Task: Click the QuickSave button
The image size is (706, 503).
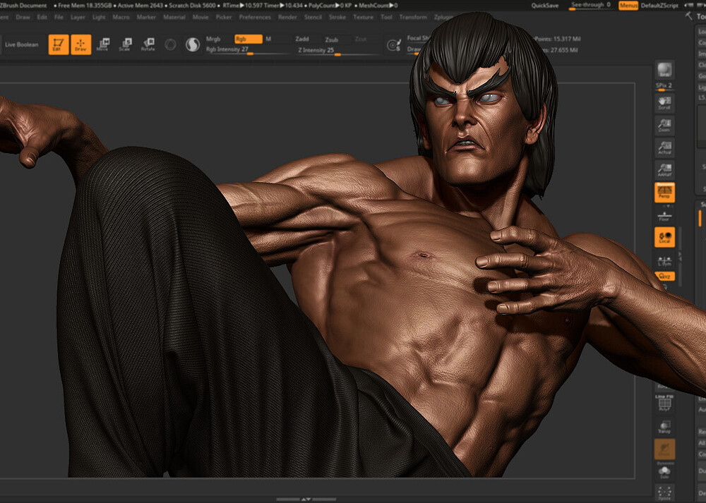Action: click(545, 6)
